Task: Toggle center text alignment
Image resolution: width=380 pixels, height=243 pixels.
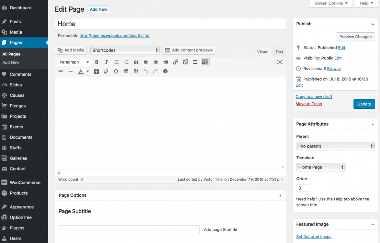Action: [155, 62]
